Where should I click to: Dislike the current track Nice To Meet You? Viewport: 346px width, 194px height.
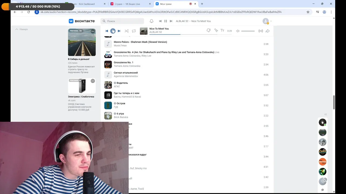208,31
